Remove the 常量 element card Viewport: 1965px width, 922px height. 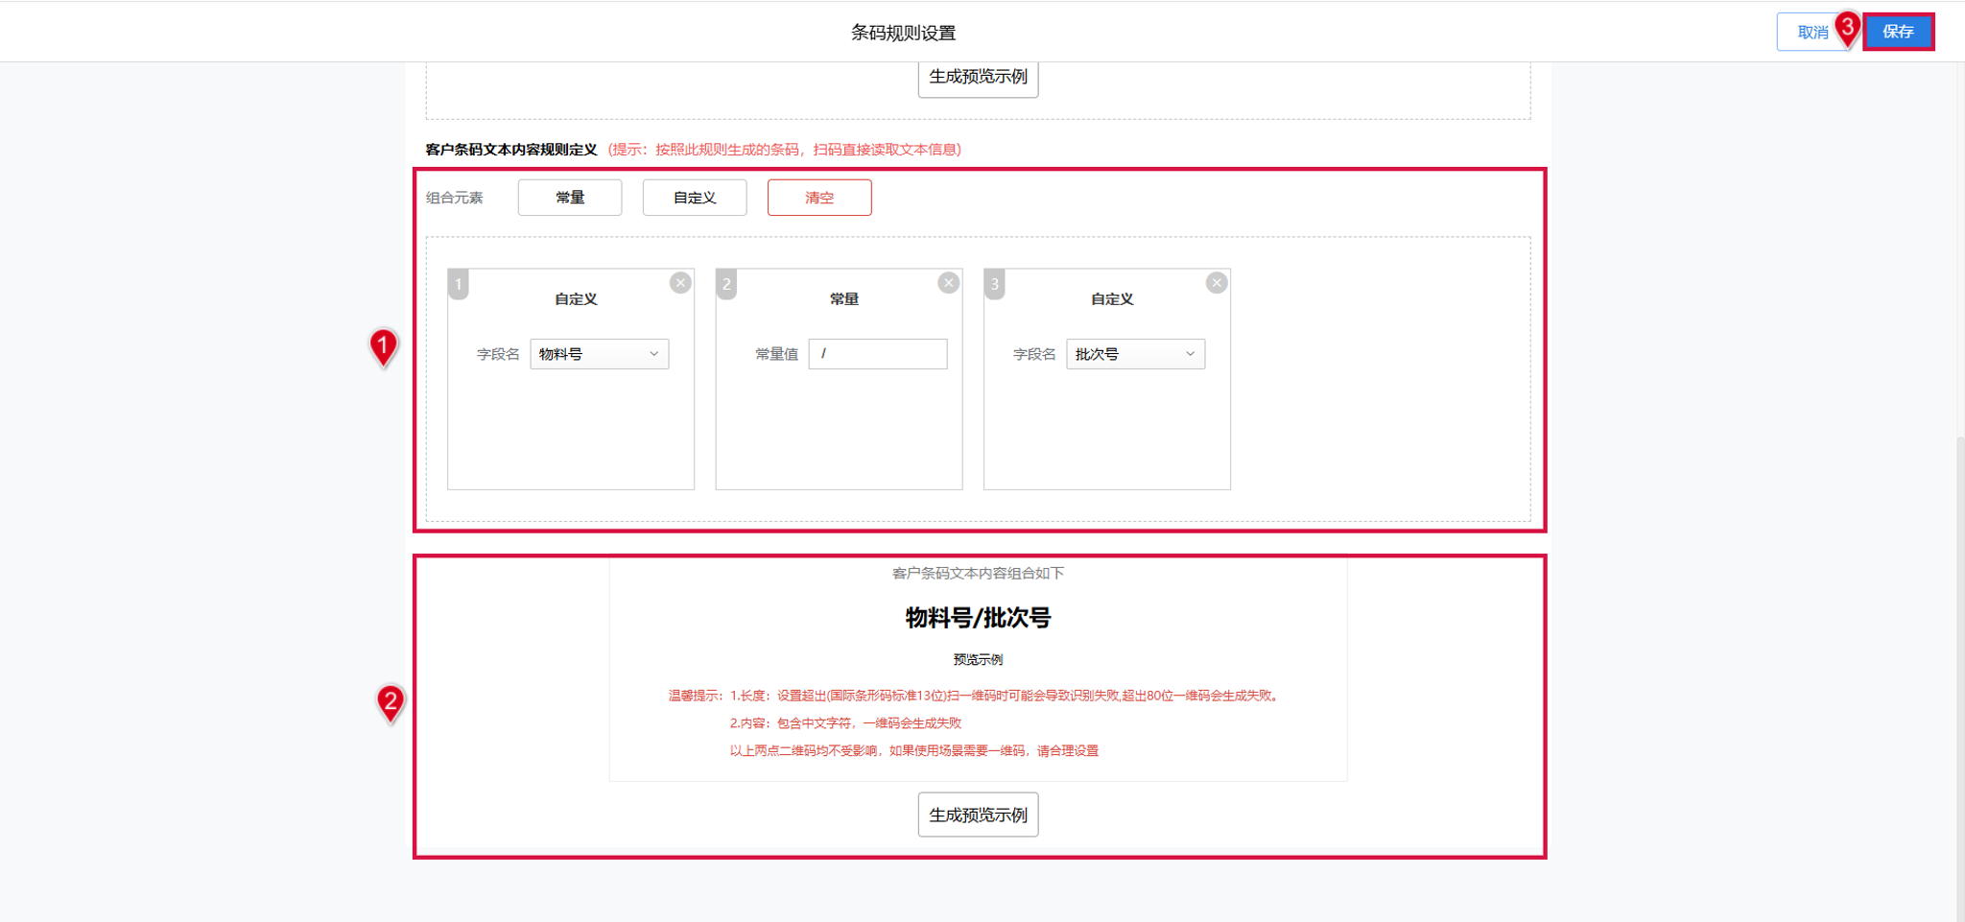click(949, 283)
